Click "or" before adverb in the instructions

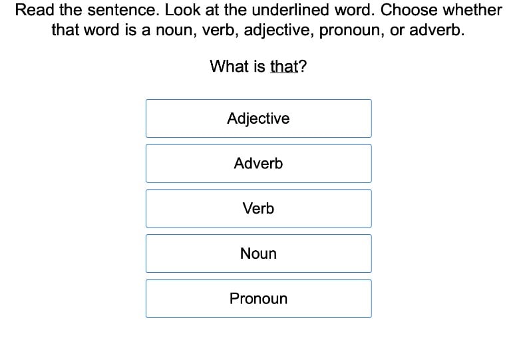(x=397, y=31)
